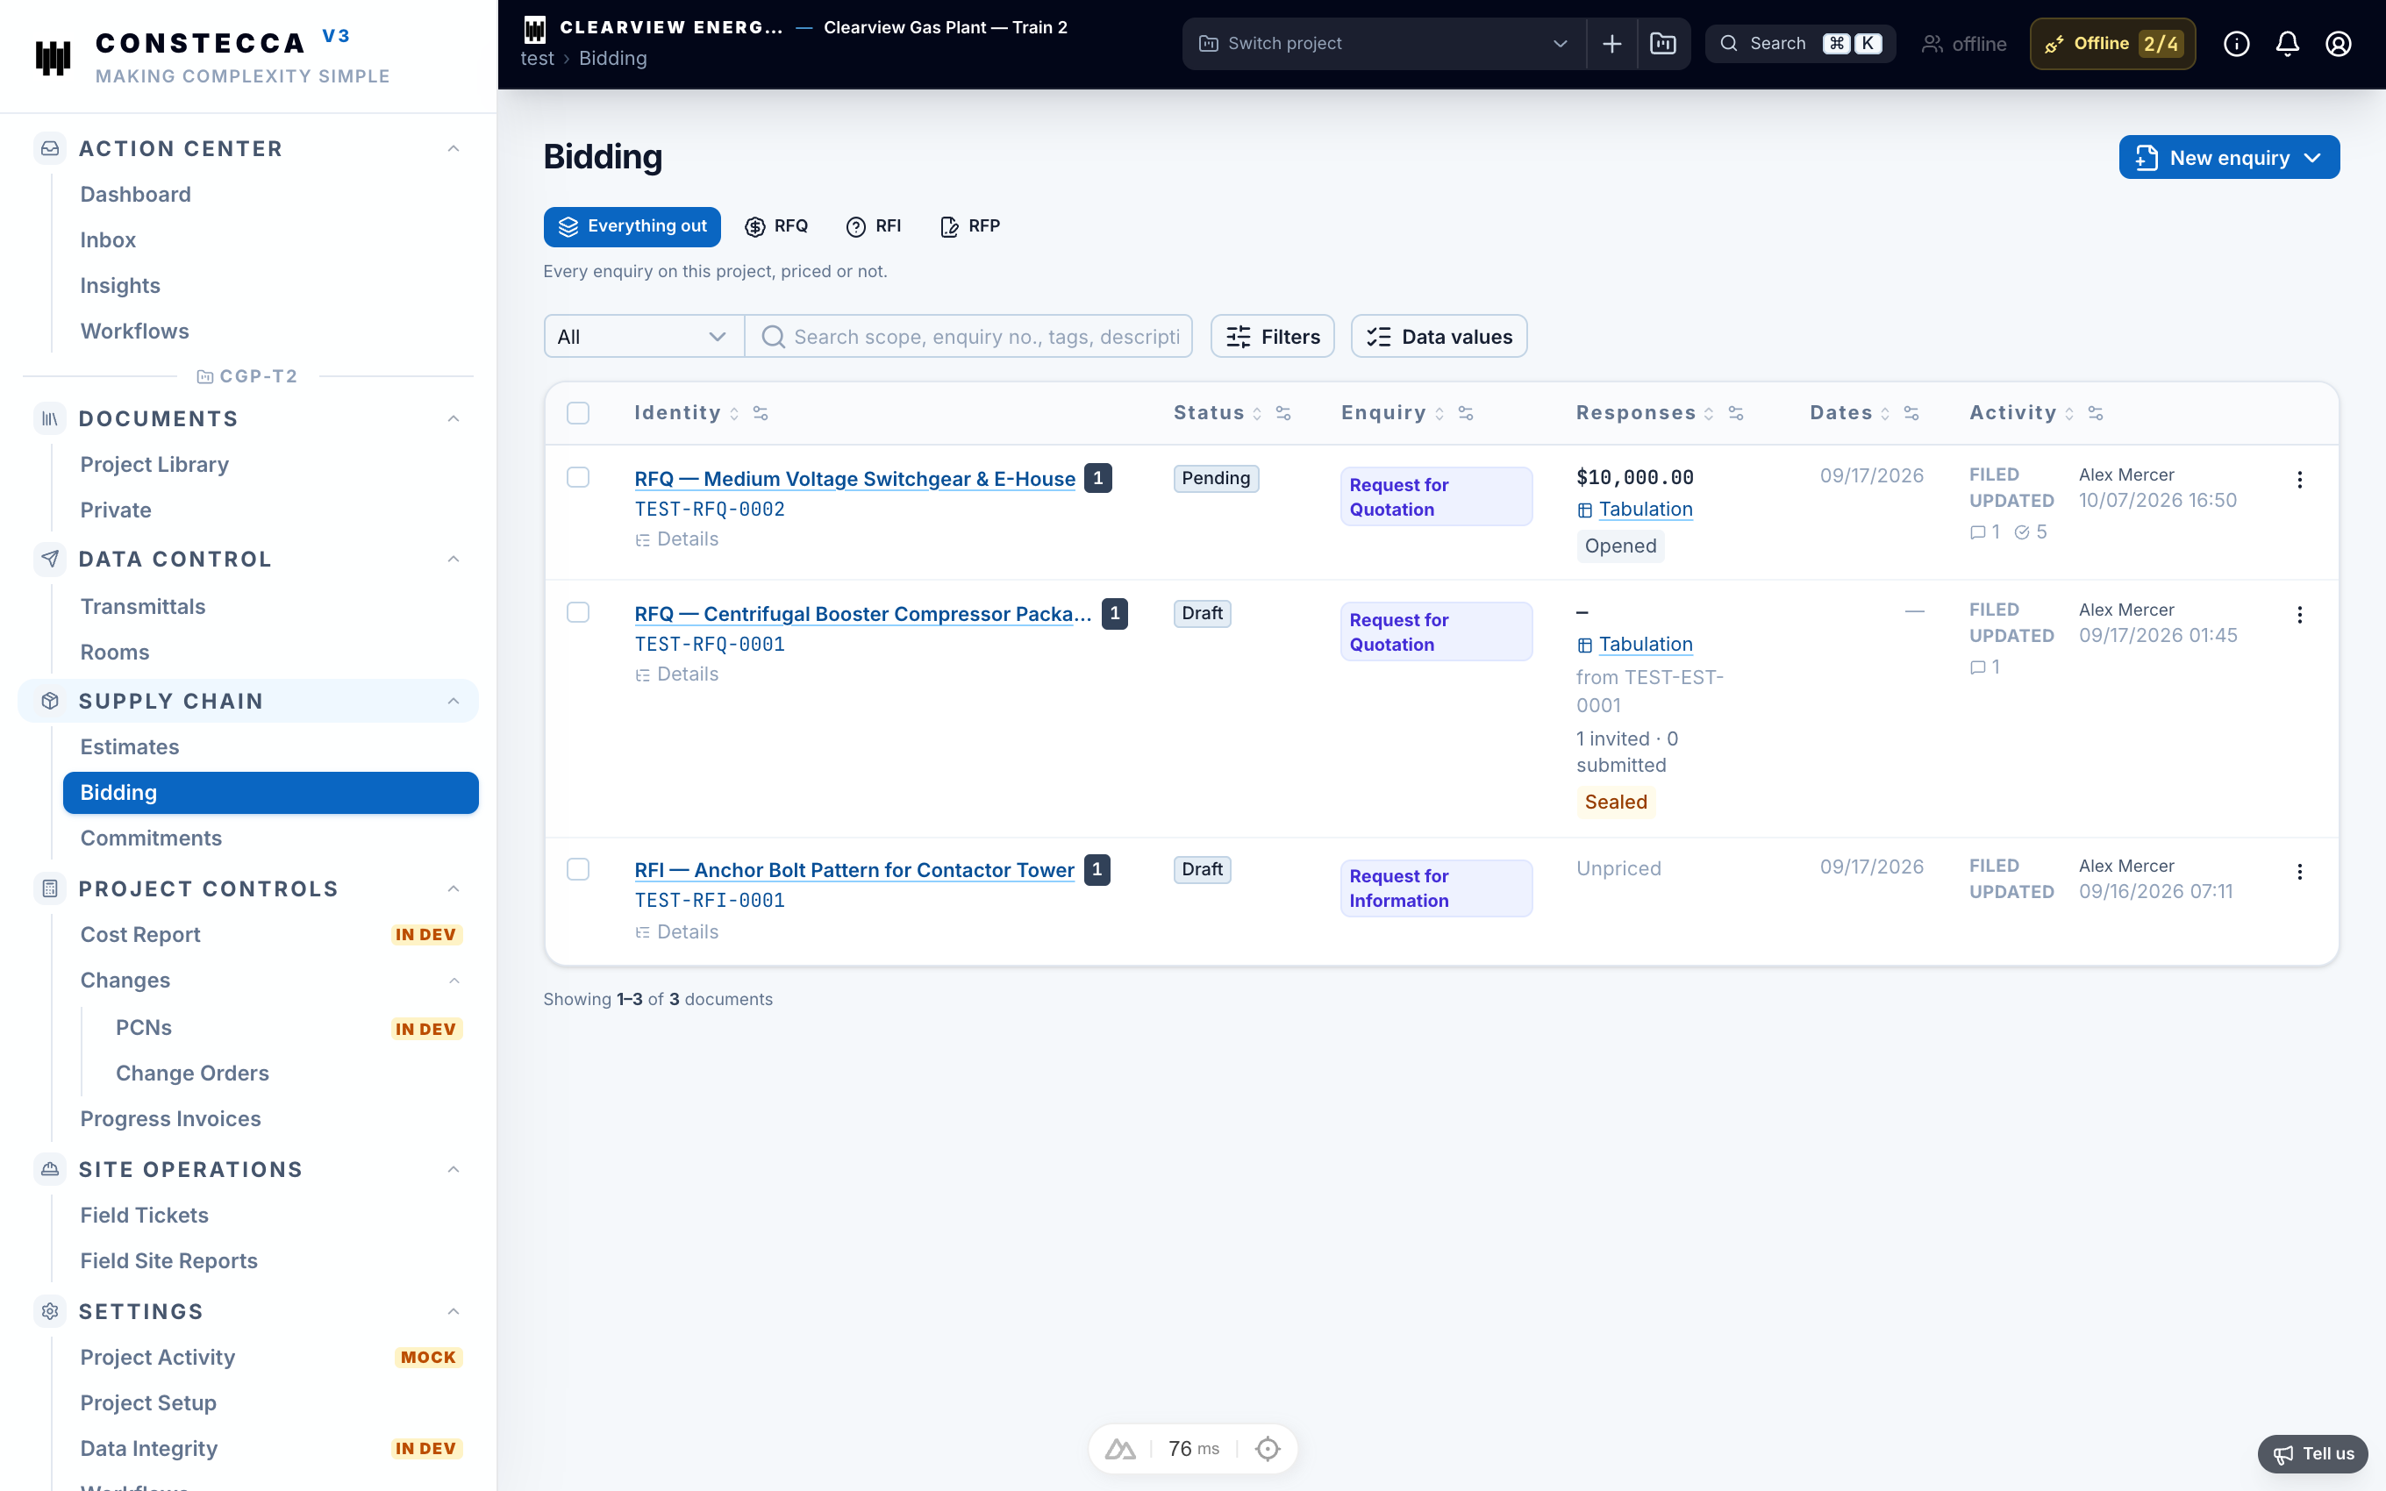The height and width of the screenshot is (1491, 2386).
Task: Click Responses column settings icon
Action: [x=1735, y=413]
